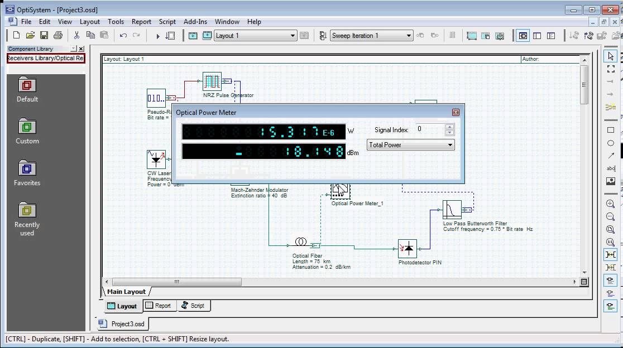Draw a rectangle with the rectangle tool
Viewport: 623px width, 348px height.
tap(611, 130)
